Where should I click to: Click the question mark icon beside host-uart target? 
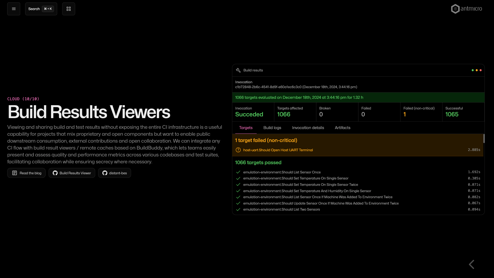(x=238, y=150)
